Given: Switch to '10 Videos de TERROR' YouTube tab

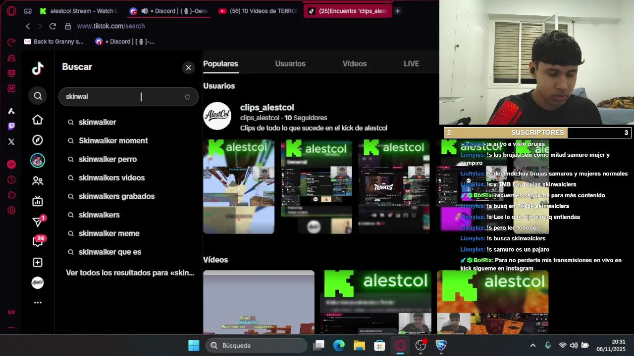Looking at the screenshot, I should pos(258,11).
